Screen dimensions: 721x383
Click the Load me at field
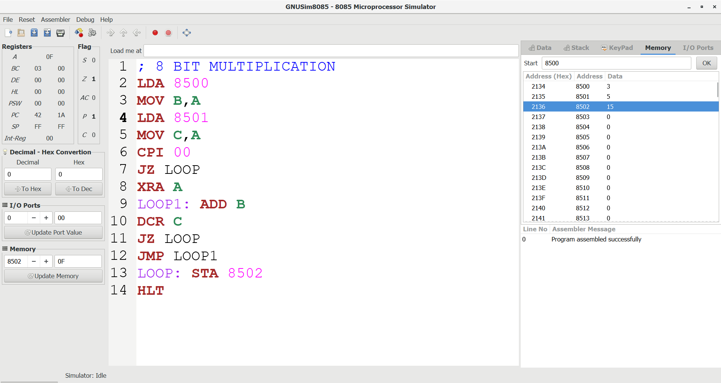click(x=331, y=51)
